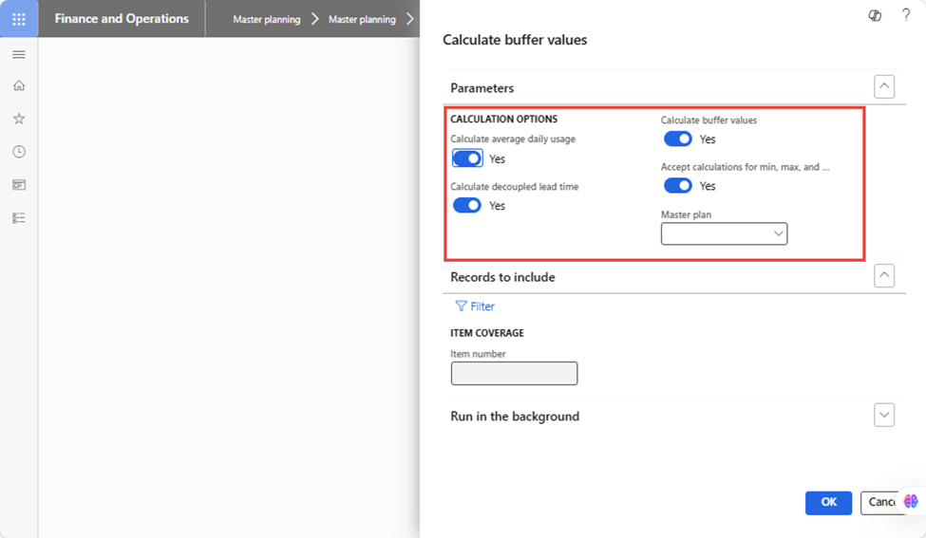The height and width of the screenshot is (538, 926).
Task: Expand Run in the background section
Action: (x=884, y=415)
